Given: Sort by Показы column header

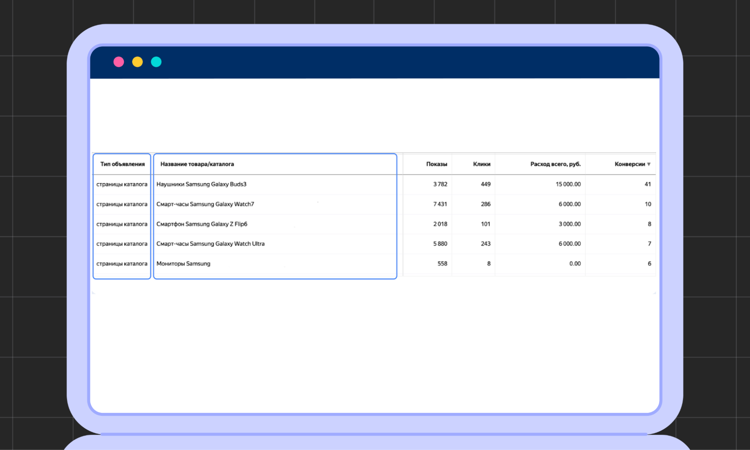Looking at the screenshot, I should point(436,164).
